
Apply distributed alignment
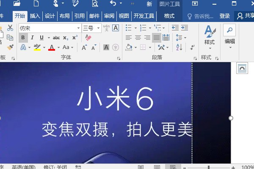166,38
